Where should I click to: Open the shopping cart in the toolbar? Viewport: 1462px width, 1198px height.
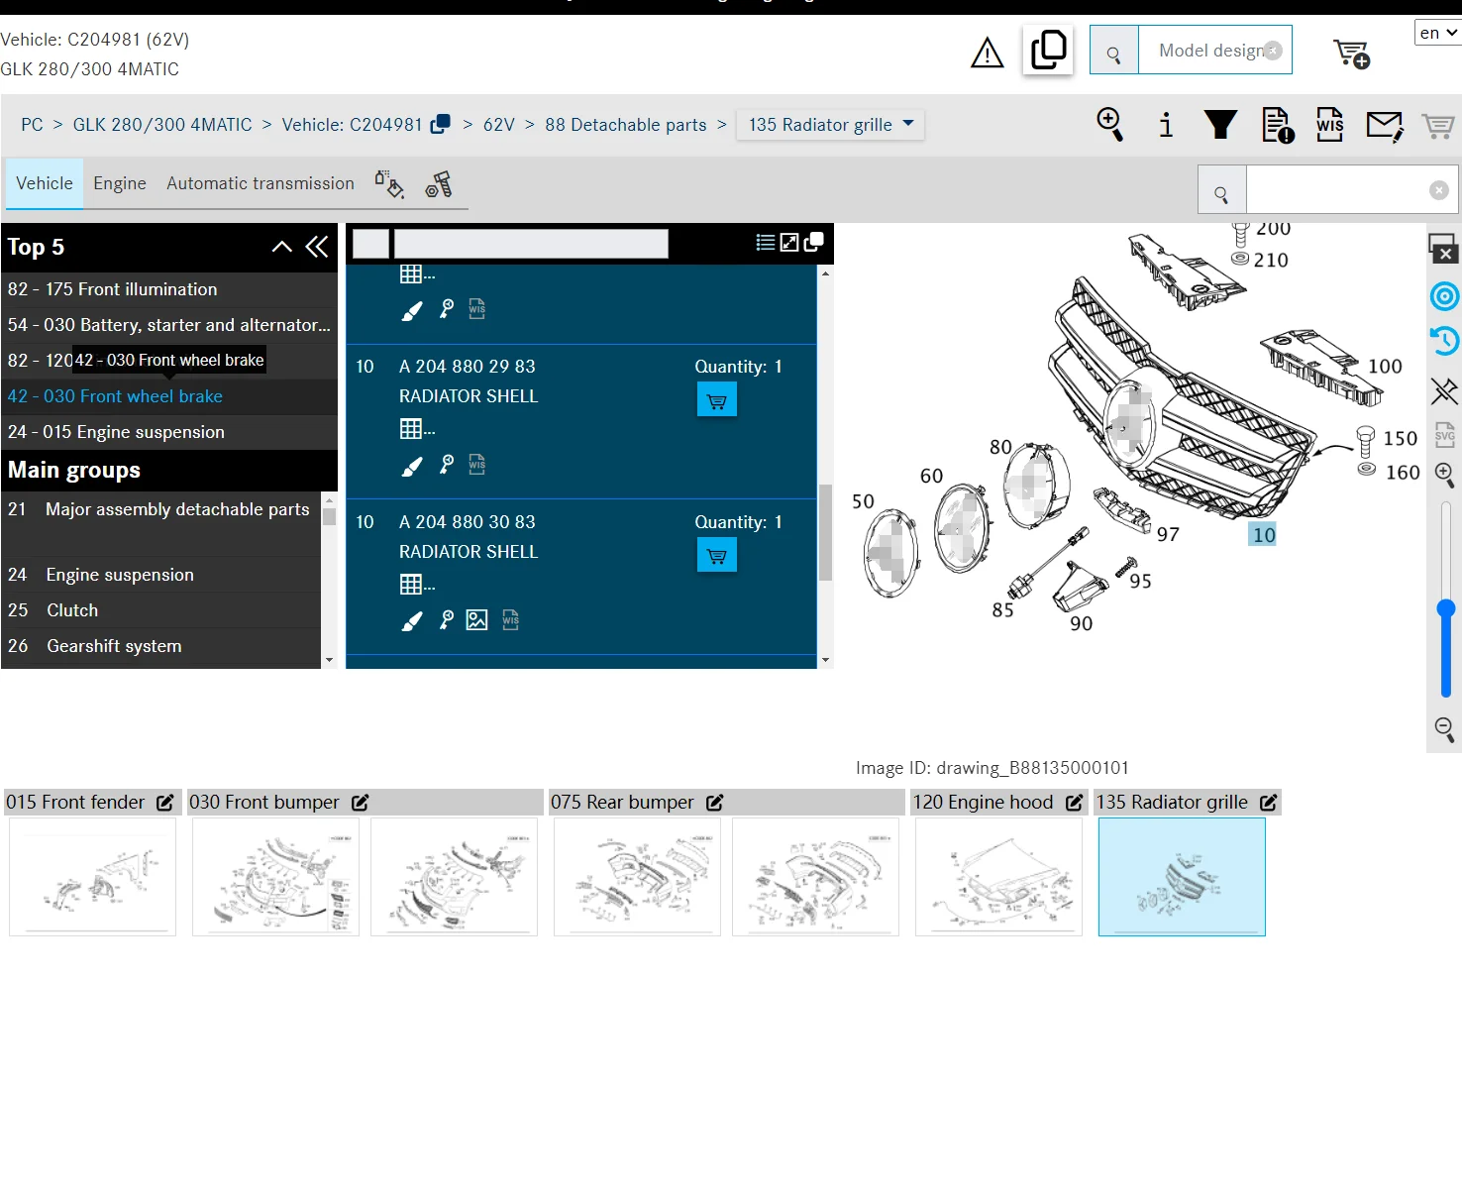click(x=1437, y=126)
